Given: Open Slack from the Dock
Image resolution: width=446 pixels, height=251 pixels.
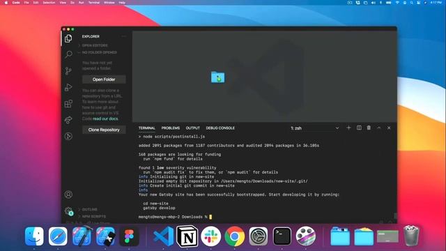Looking at the screenshot, I should [211, 236].
